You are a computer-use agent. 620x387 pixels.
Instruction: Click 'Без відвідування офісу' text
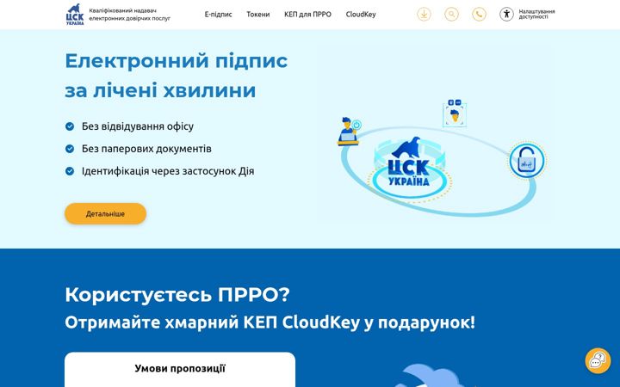point(138,126)
